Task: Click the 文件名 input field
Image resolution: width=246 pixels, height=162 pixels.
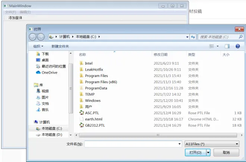Action: coord(131,144)
